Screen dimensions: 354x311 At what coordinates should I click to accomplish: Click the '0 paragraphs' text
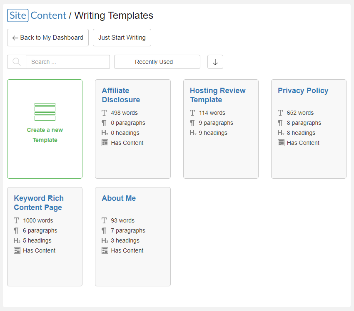128,123
